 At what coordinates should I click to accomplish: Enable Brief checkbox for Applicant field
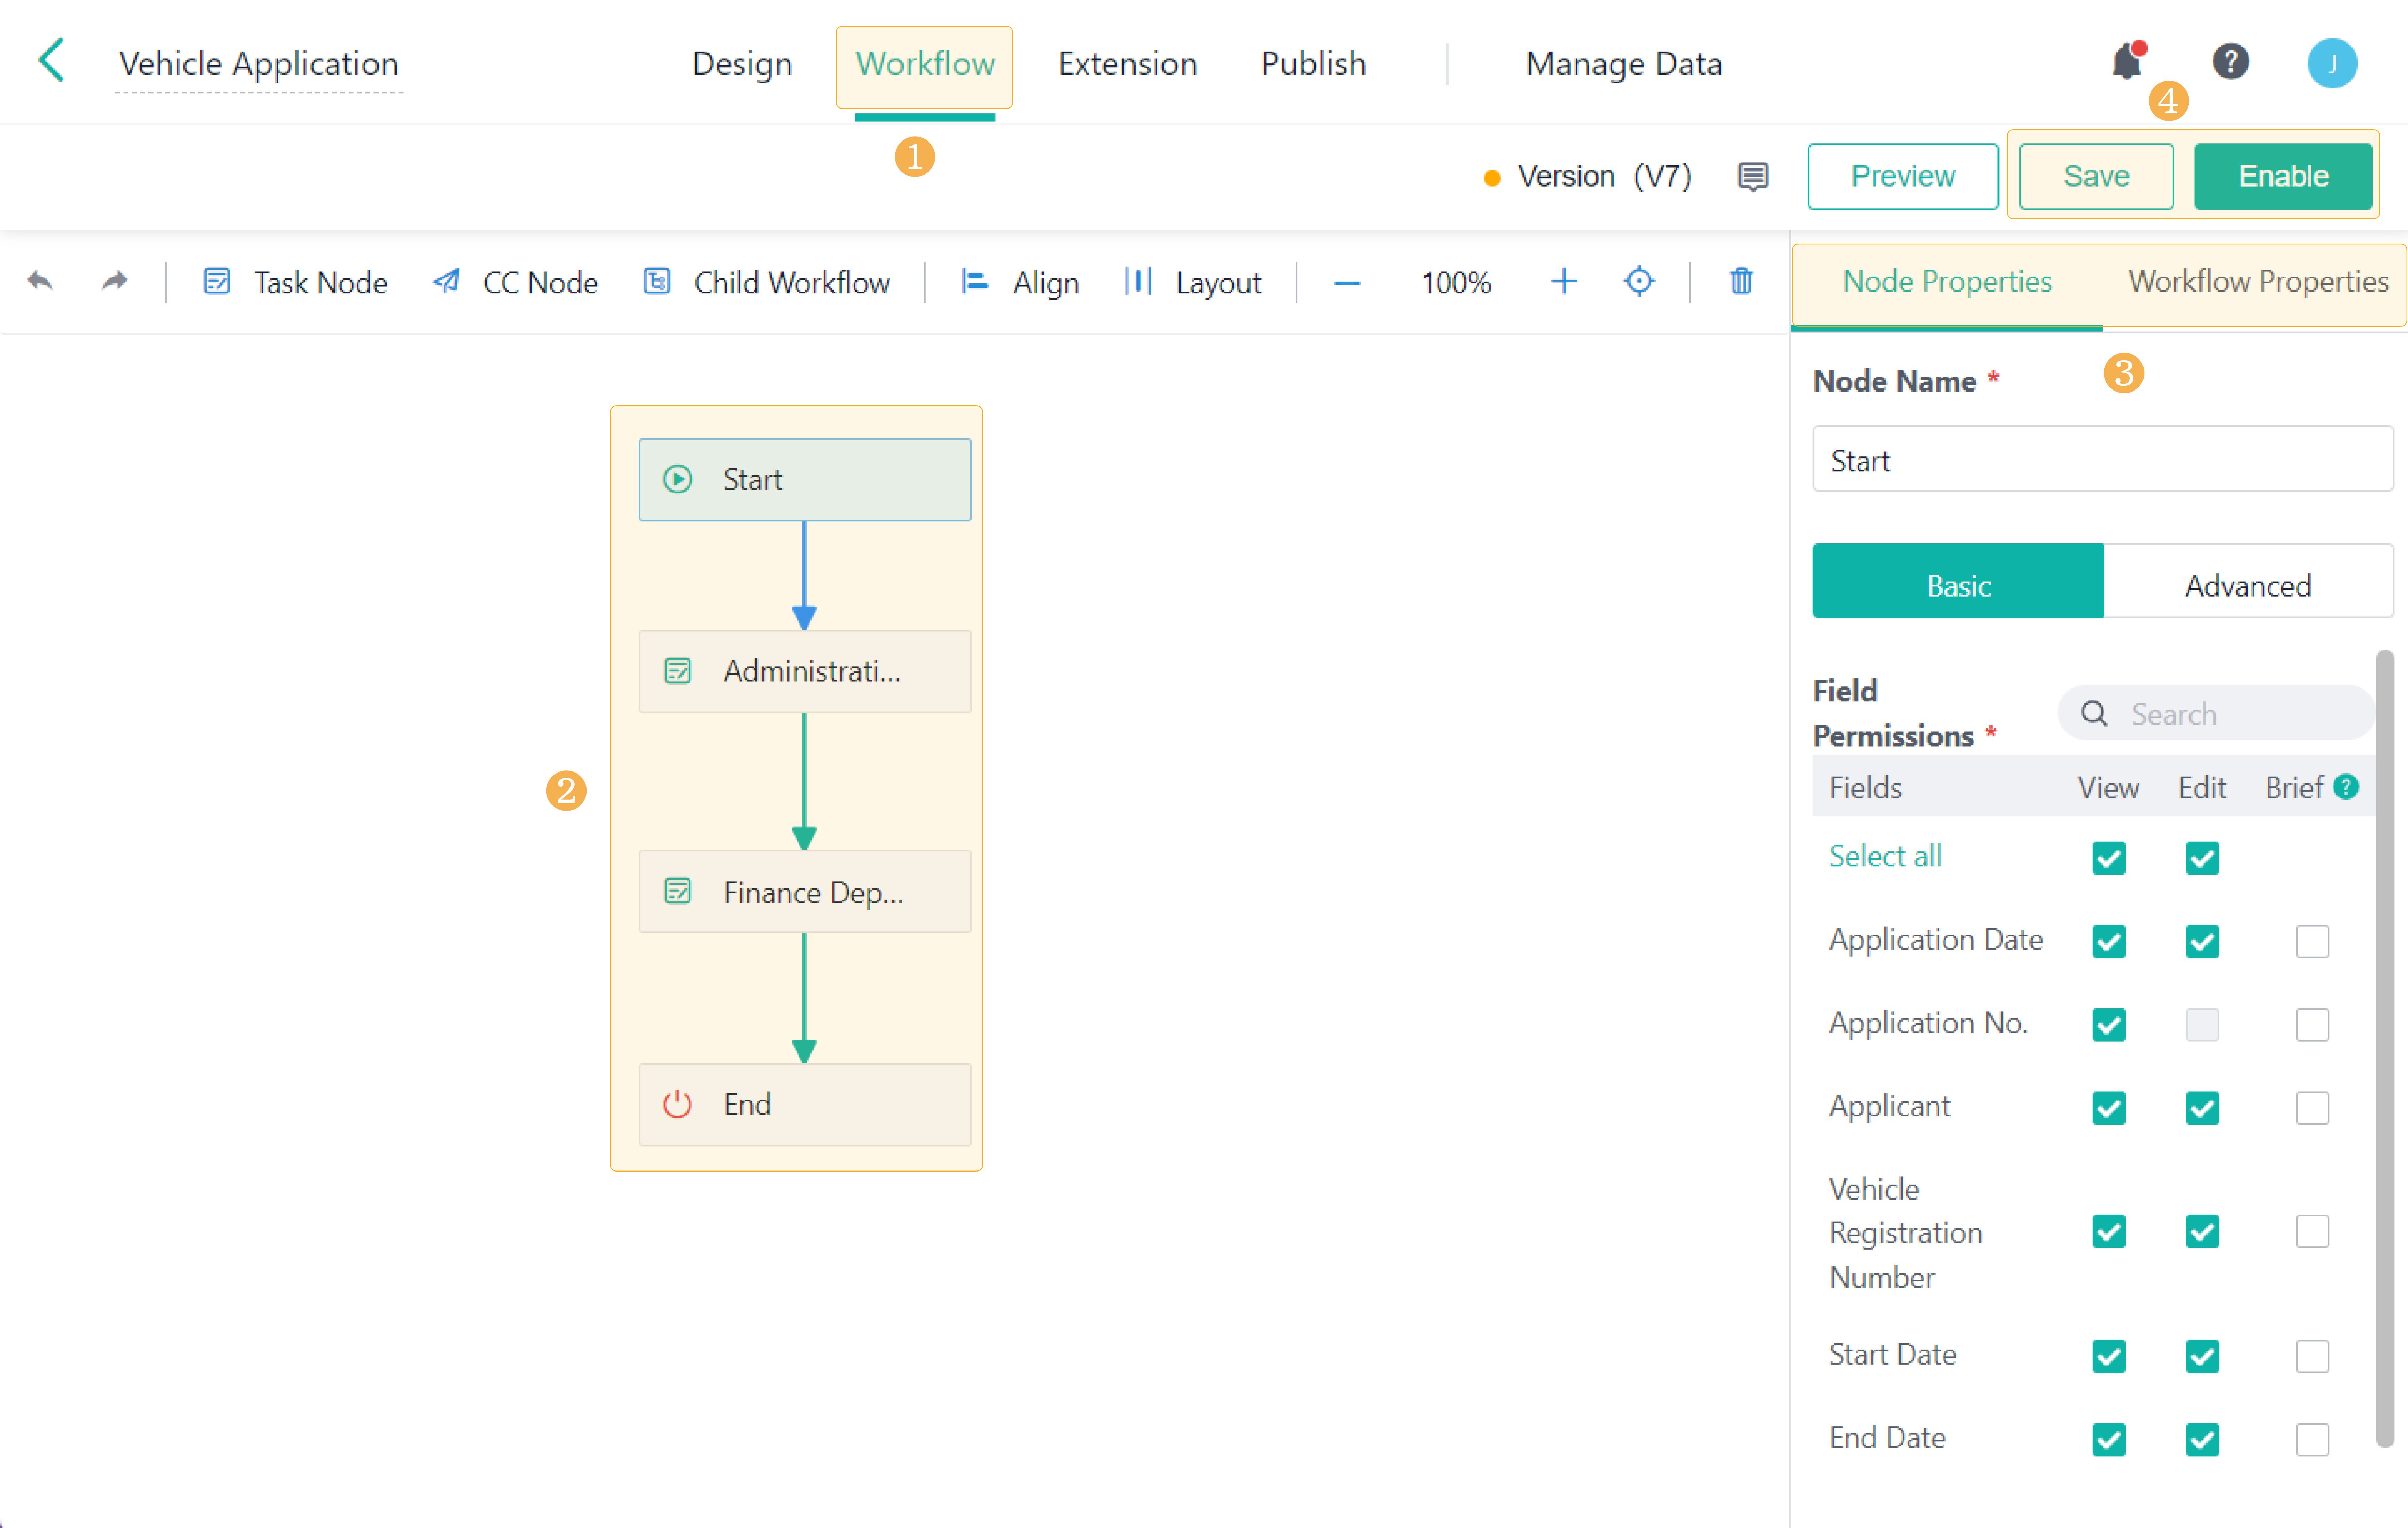coord(2312,1107)
